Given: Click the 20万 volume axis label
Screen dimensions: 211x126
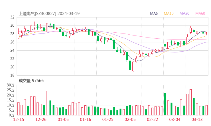Looking at the screenshot, I should (x=11, y=95).
